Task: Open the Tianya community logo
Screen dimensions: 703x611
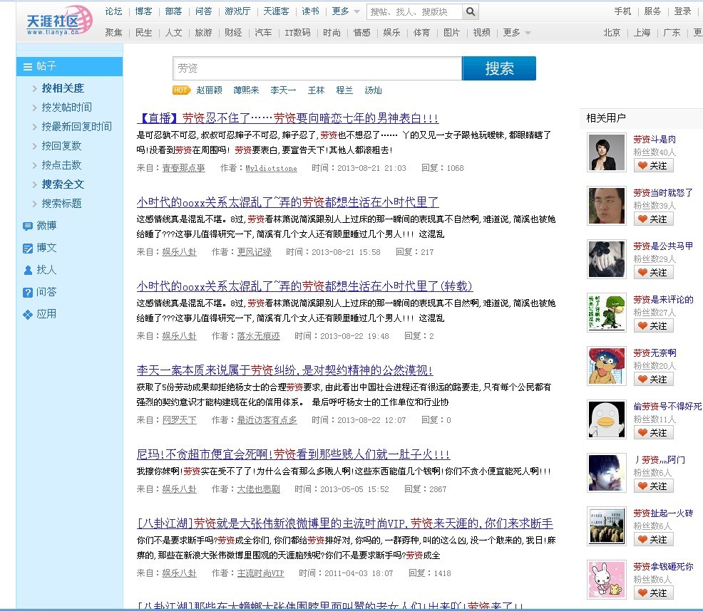Action: click(60, 21)
